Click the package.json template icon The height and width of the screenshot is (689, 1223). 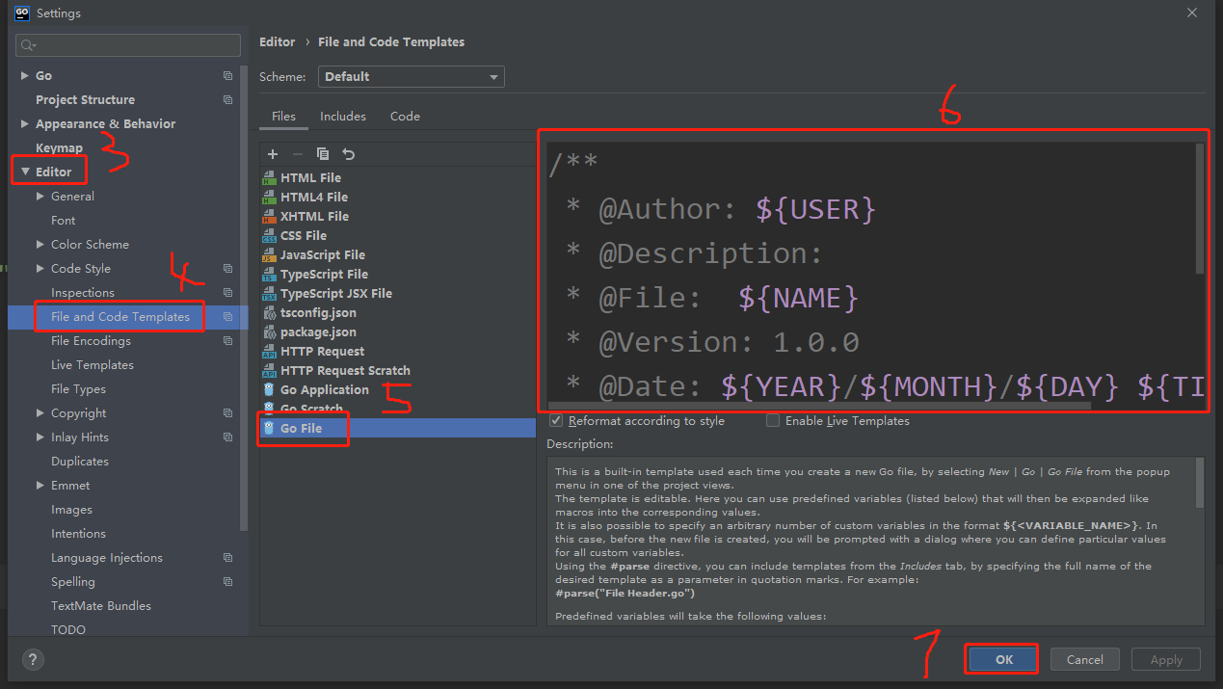pos(269,331)
